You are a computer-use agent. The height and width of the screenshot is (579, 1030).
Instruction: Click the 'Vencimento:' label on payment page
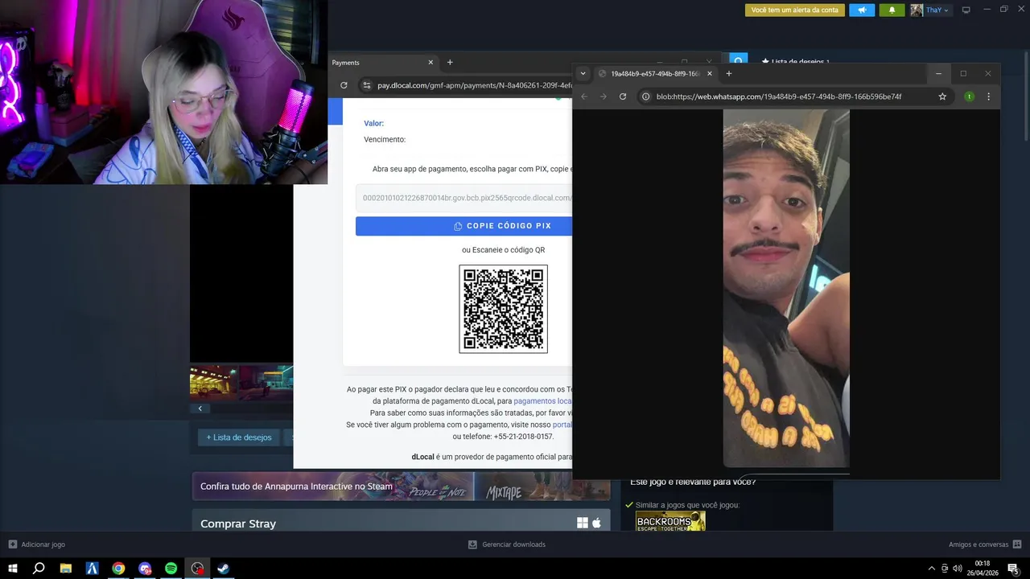click(385, 139)
